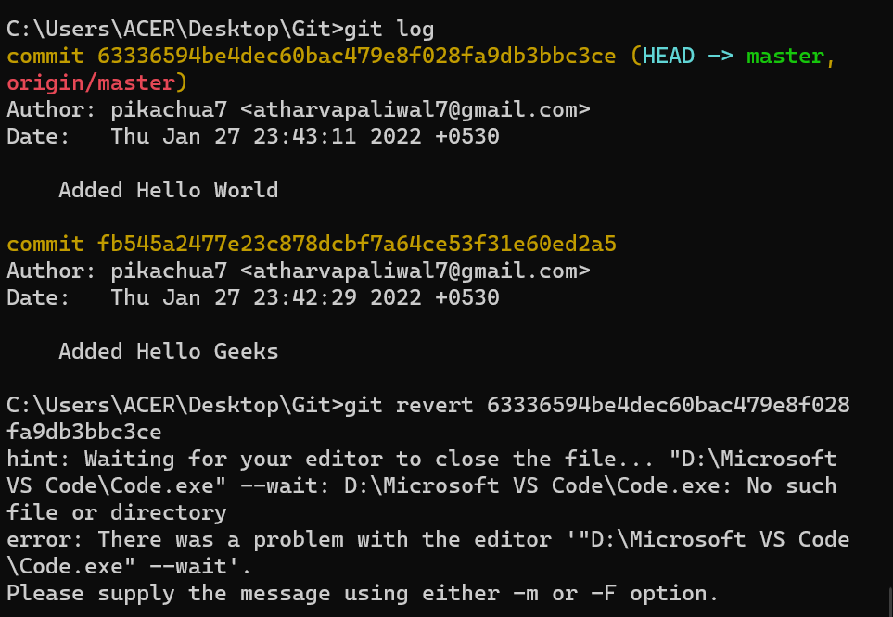Click the 'Added Hello Geeks' commit message

point(169,351)
